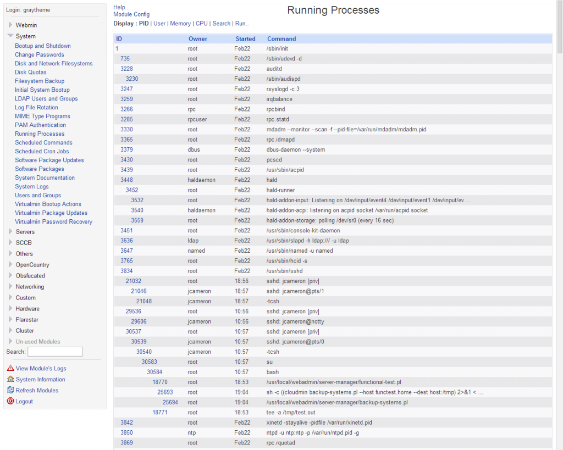The image size is (563, 450).
Task: Expand the Cluster category
Action: point(9,330)
